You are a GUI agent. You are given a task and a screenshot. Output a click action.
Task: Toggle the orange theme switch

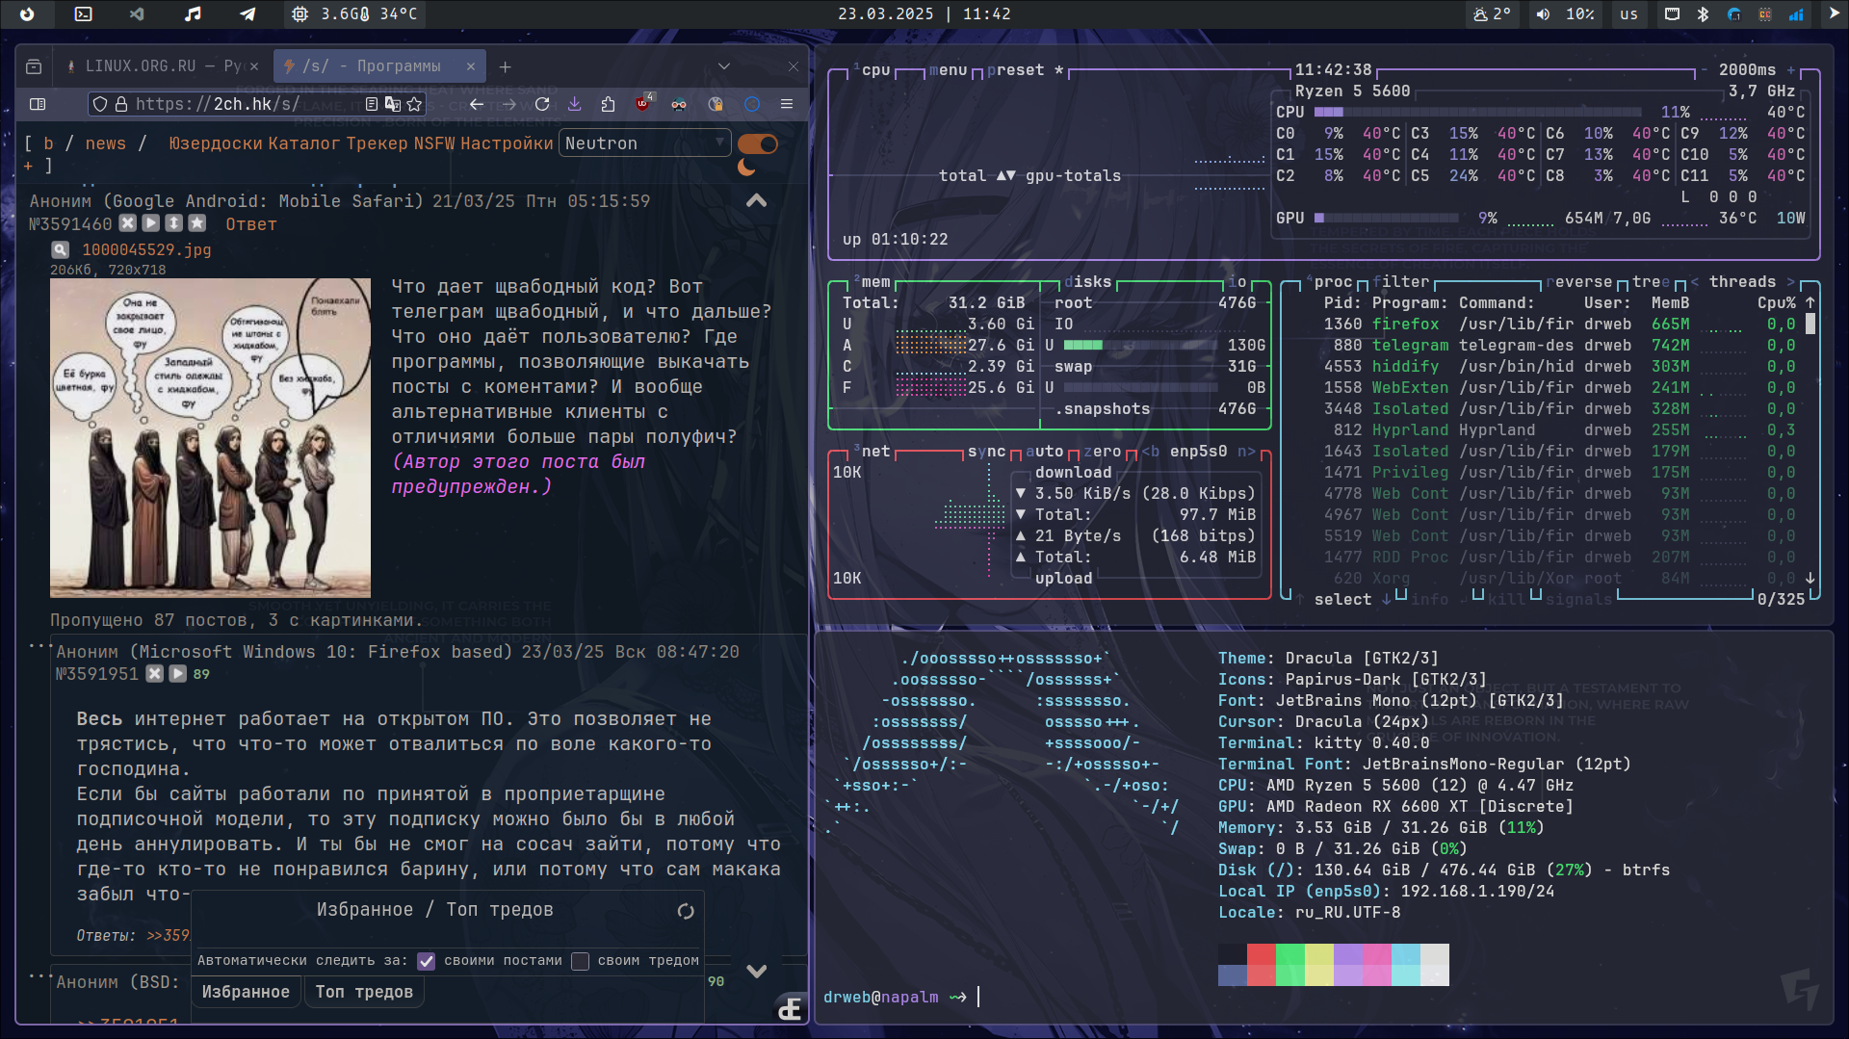tap(758, 144)
